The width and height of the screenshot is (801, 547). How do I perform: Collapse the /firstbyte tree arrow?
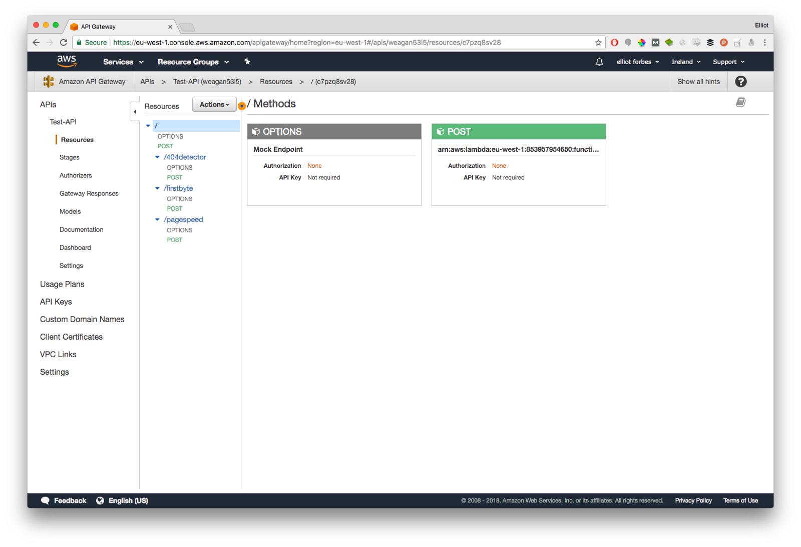(157, 188)
